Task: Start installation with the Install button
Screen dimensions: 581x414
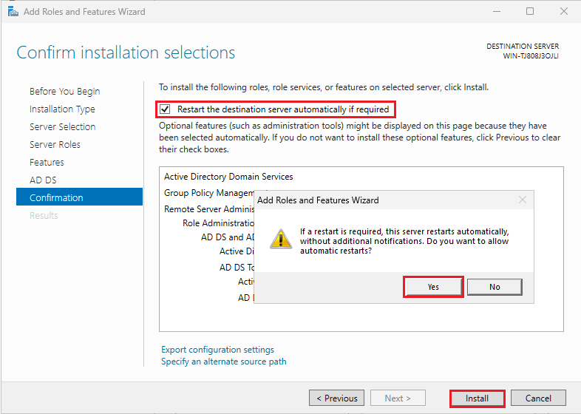Action: [477, 398]
